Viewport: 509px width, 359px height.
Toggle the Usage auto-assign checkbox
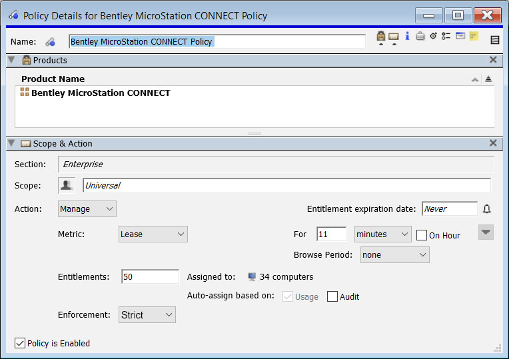(288, 296)
